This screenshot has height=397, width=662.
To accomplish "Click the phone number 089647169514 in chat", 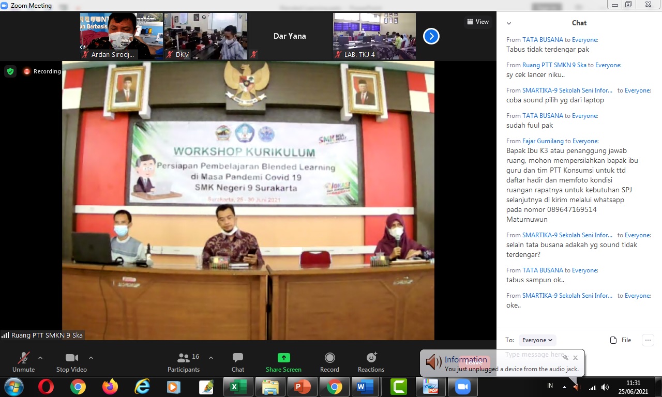I will [x=571, y=209].
